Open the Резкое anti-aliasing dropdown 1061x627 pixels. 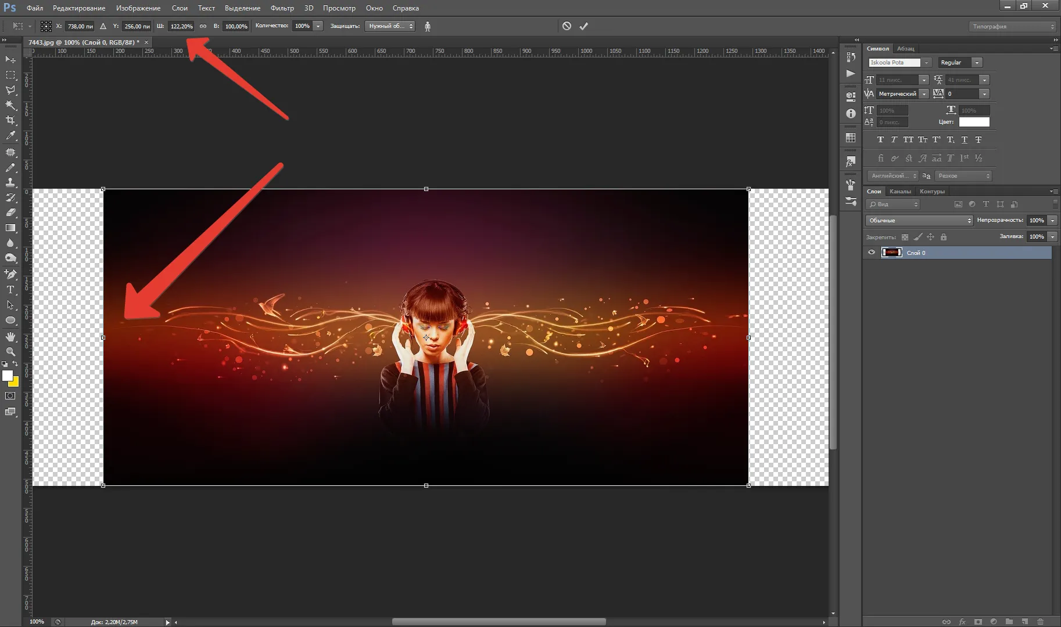tap(963, 176)
